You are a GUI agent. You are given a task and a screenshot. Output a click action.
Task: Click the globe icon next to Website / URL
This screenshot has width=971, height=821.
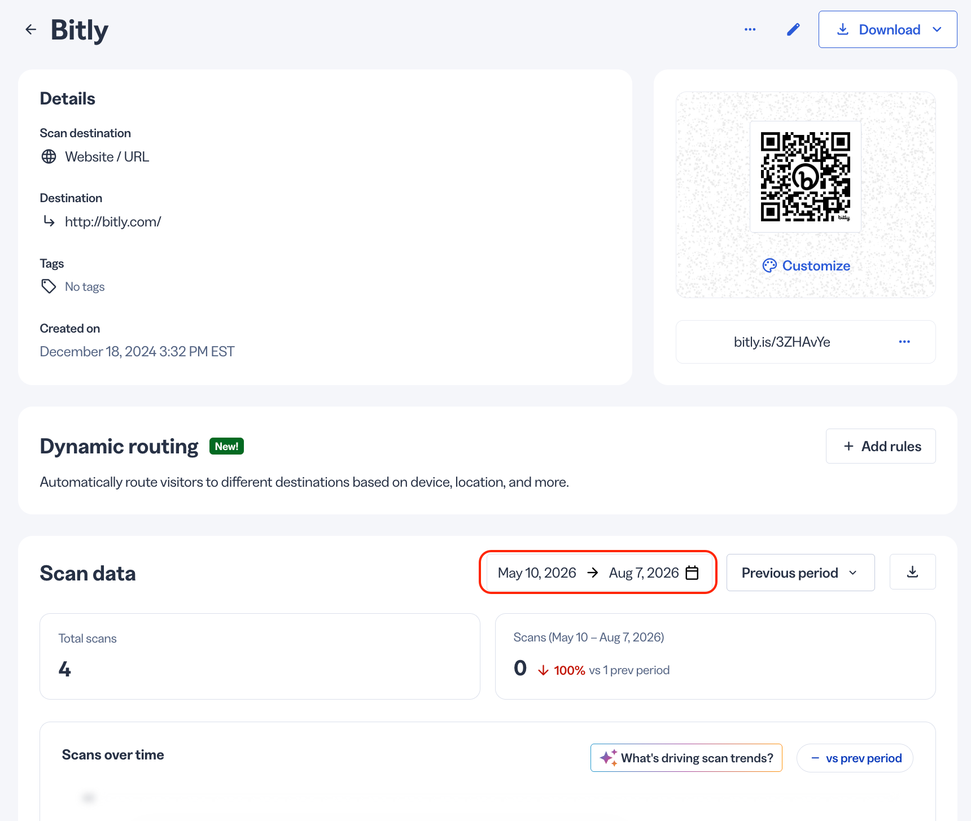(49, 156)
